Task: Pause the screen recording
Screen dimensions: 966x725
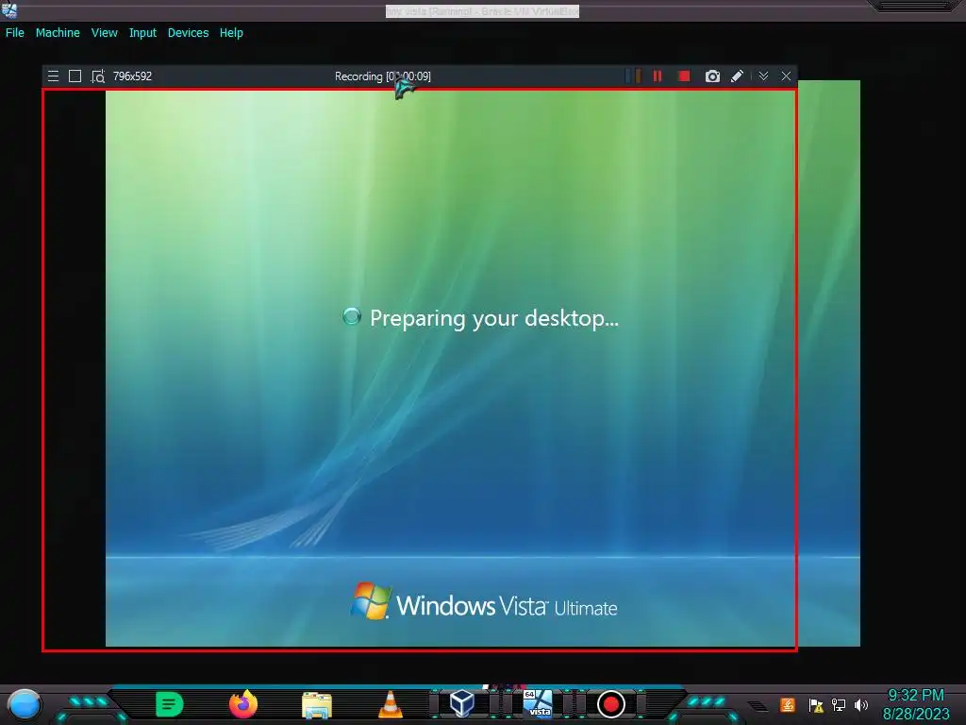Action: click(658, 76)
